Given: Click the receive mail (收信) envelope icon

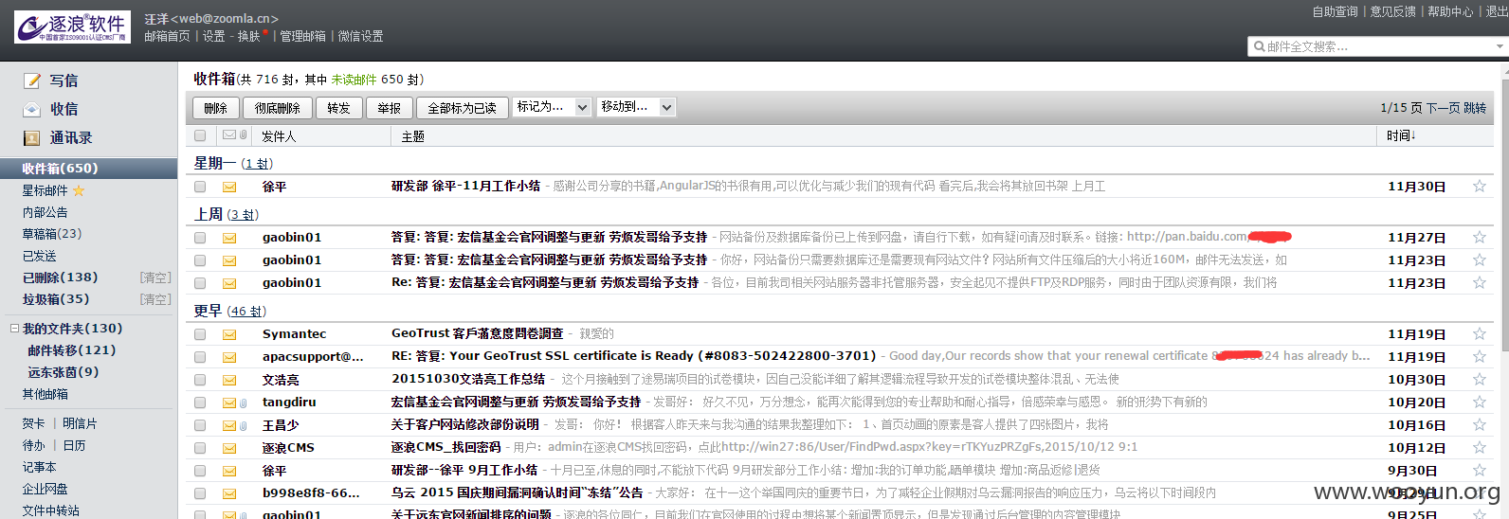Looking at the screenshot, I should click(x=32, y=110).
